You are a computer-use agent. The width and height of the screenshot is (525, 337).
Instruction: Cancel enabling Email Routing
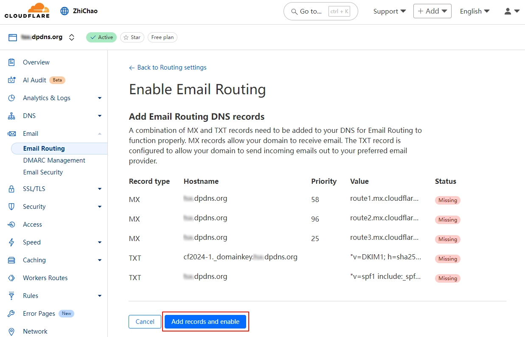click(x=145, y=322)
